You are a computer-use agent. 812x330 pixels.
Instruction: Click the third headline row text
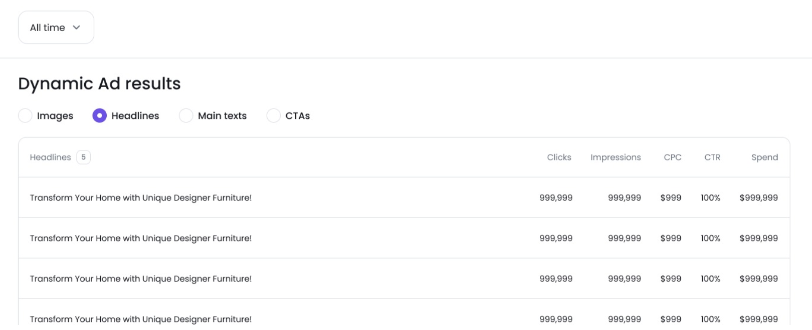pyautogui.click(x=140, y=278)
